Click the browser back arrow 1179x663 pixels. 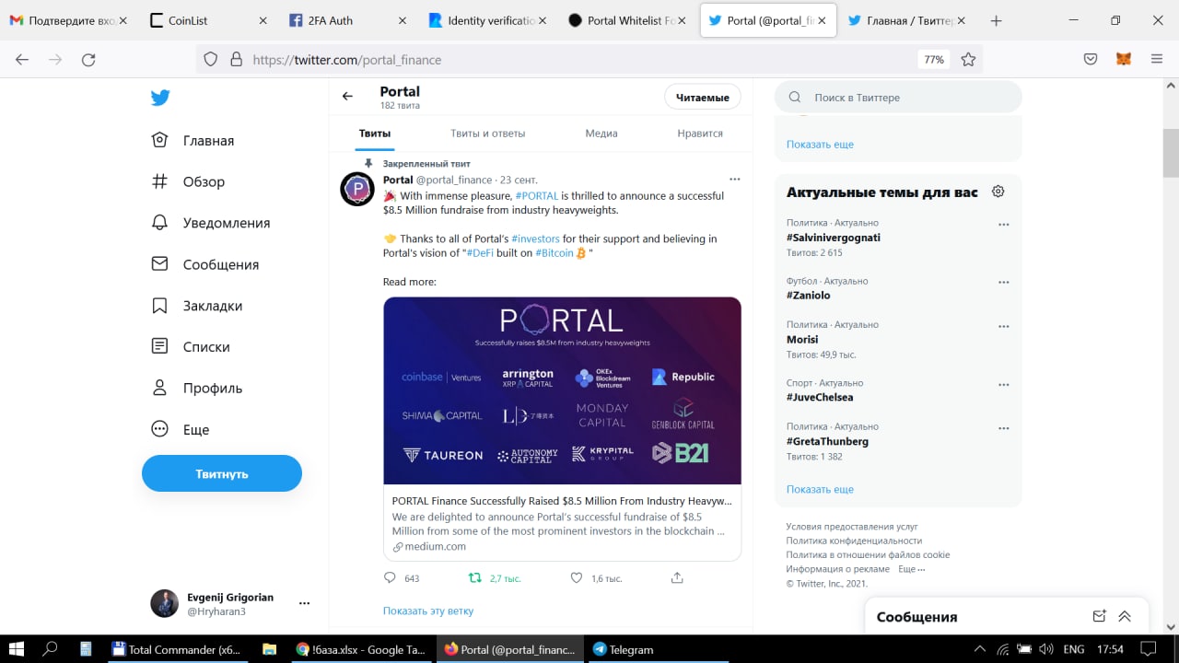(x=22, y=59)
